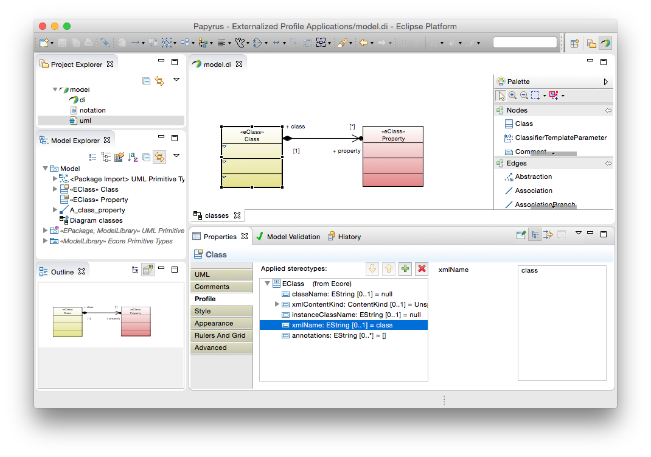This screenshot has width=651, height=457.
Task: Toggle Link with Editor in Project Explorer
Action: click(x=159, y=82)
